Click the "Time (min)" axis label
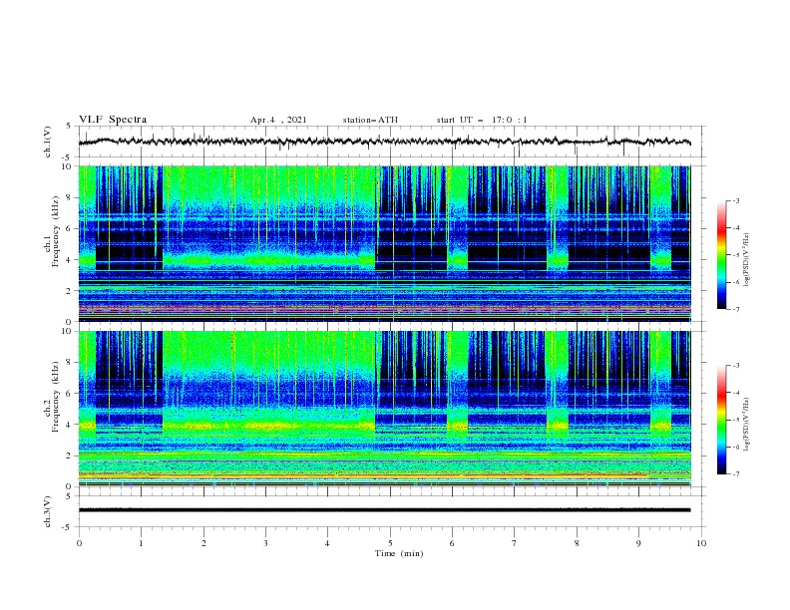 point(399,553)
